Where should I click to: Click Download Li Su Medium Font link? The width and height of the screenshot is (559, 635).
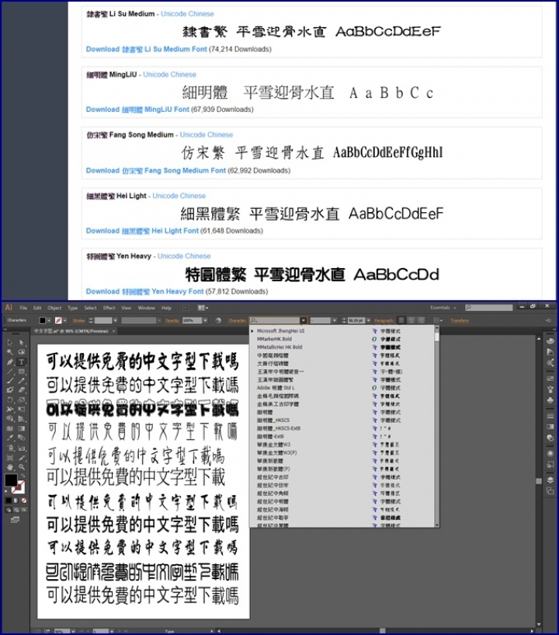(x=147, y=49)
